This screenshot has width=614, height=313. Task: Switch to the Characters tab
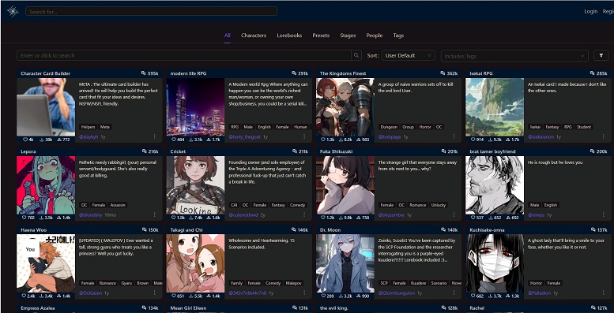coord(254,35)
